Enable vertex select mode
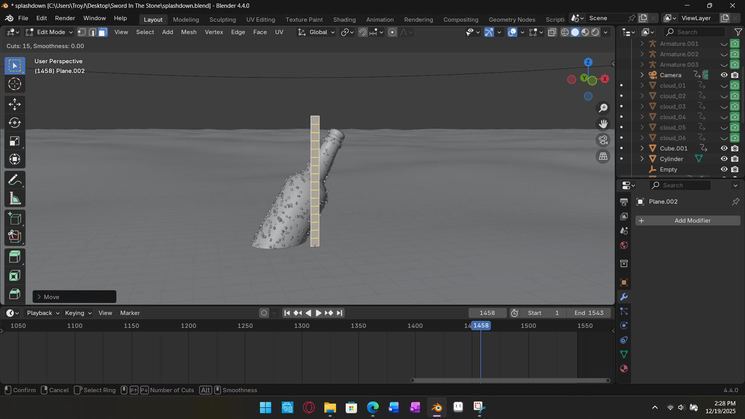The image size is (745, 419). pos(82,32)
